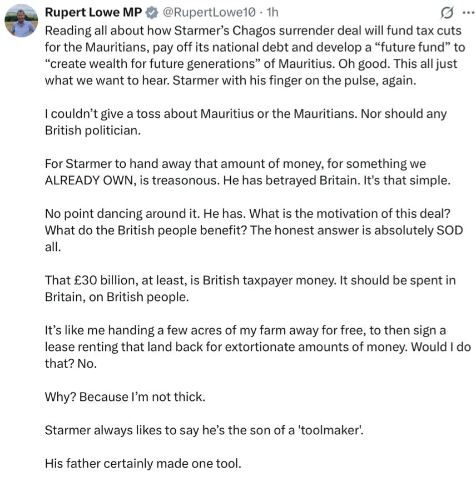Open Rupert Lowe's profile picture
Image resolution: width=476 pixels, height=477 pixels.
[21, 21]
